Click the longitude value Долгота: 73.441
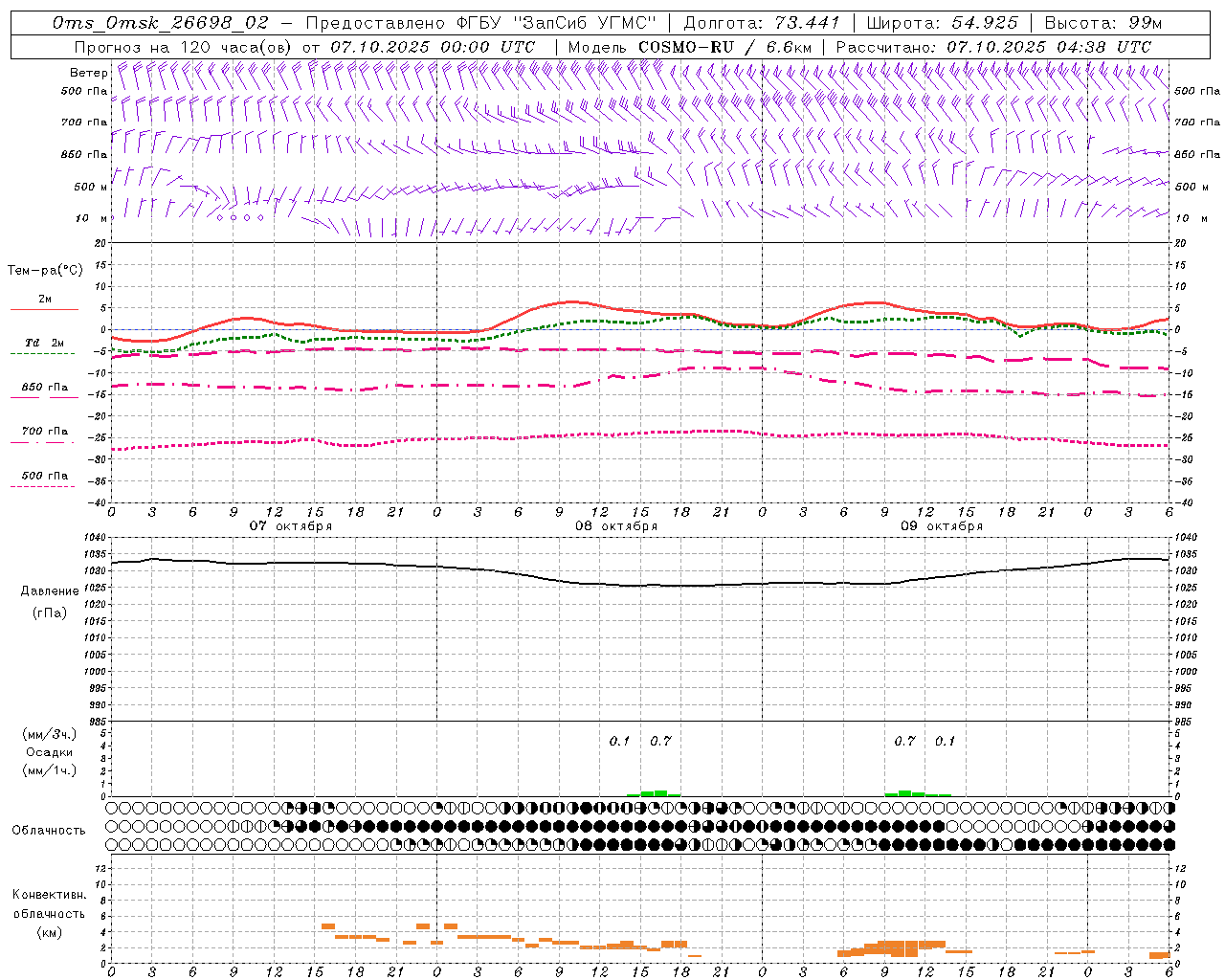Image resolution: width=1225 pixels, height=980 pixels. click(x=762, y=23)
